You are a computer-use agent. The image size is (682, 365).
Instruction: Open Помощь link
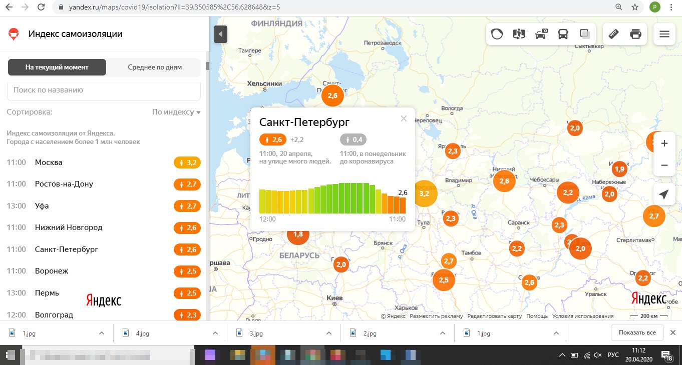pos(537,316)
